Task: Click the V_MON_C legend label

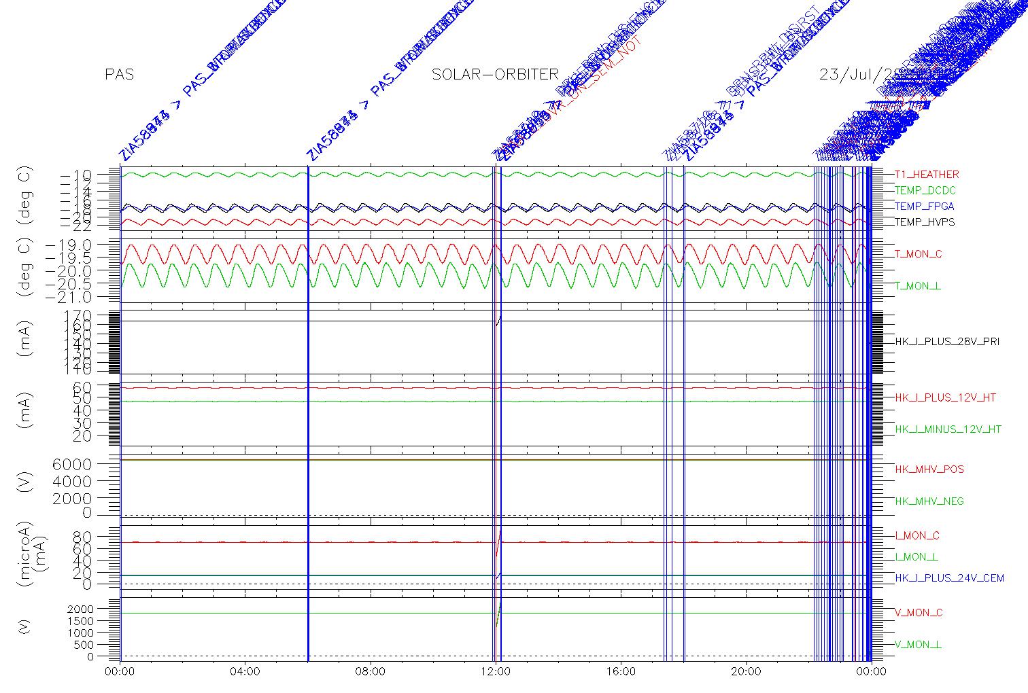Action: coord(919,613)
